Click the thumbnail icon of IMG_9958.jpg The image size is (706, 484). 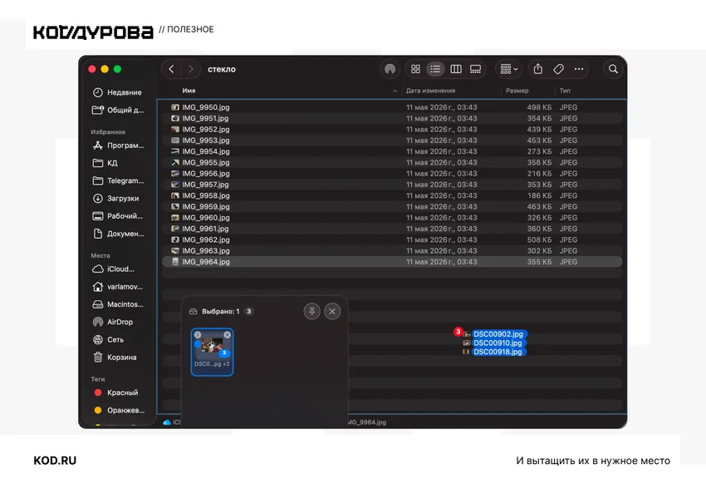point(175,195)
